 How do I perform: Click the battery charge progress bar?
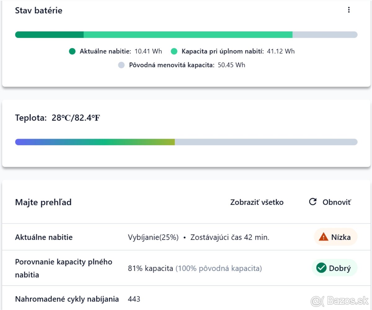point(186,35)
